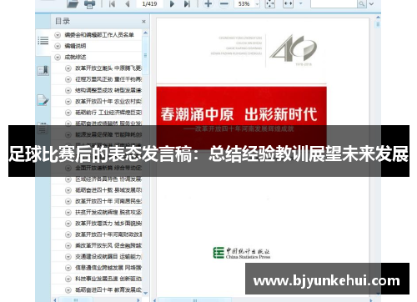Open a file with the folder icon
Screen dimensions: 417x302
pyautogui.click(x=73, y=4)
